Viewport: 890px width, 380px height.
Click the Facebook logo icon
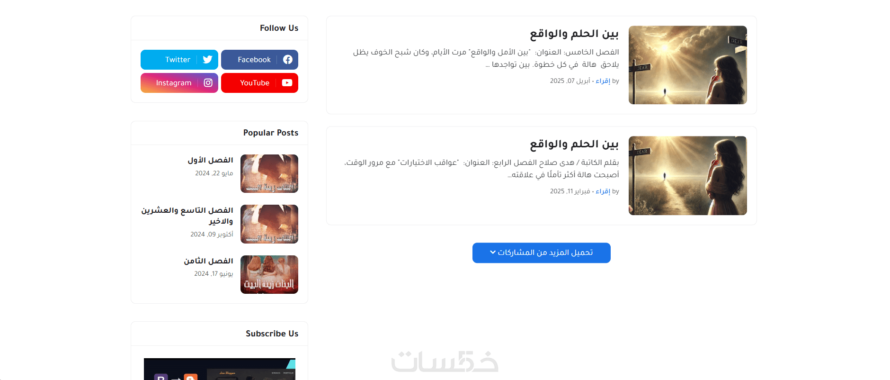288,60
